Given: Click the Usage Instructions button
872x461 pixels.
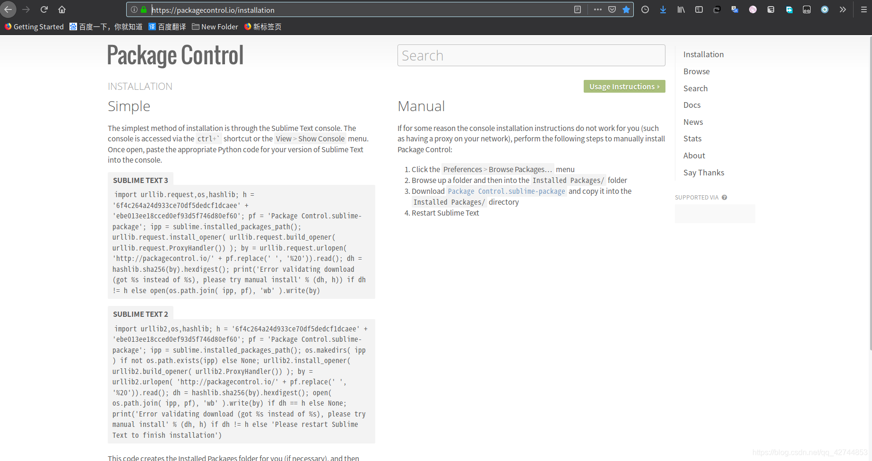Looking at the screenshot, I should pyautogui.click(x=624, y=87).
